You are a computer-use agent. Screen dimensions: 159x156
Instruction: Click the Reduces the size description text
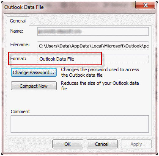[x=100, y=86]
